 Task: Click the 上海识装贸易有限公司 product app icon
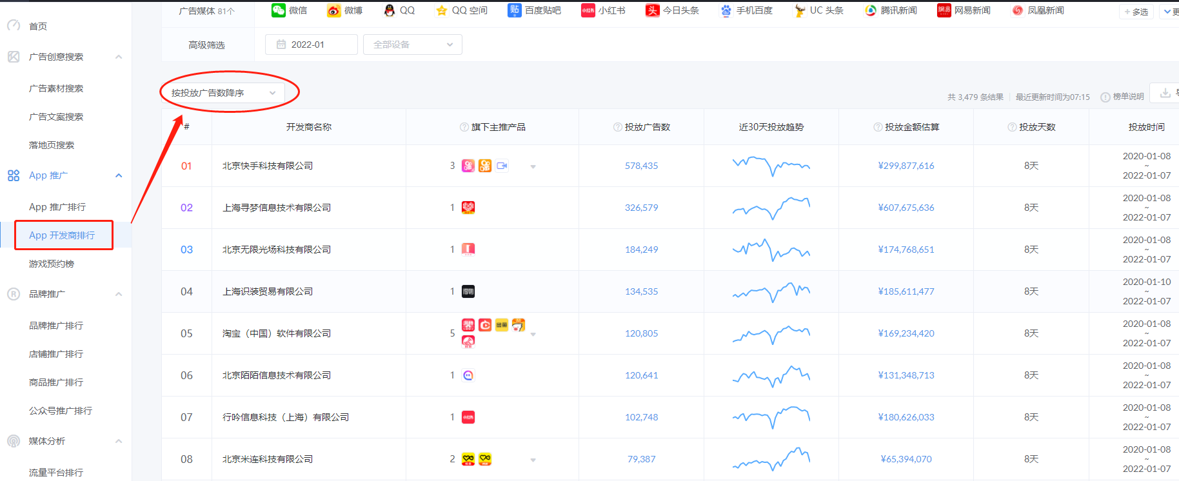pyautogui.click(x=468, y=291)
